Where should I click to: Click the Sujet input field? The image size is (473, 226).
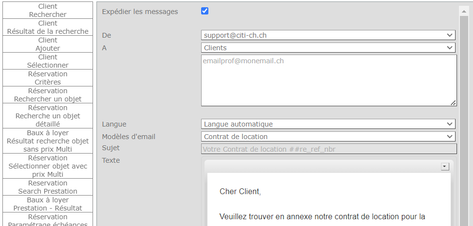tap(329, 149)
